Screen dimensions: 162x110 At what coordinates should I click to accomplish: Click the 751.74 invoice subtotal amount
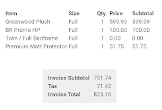102,78
